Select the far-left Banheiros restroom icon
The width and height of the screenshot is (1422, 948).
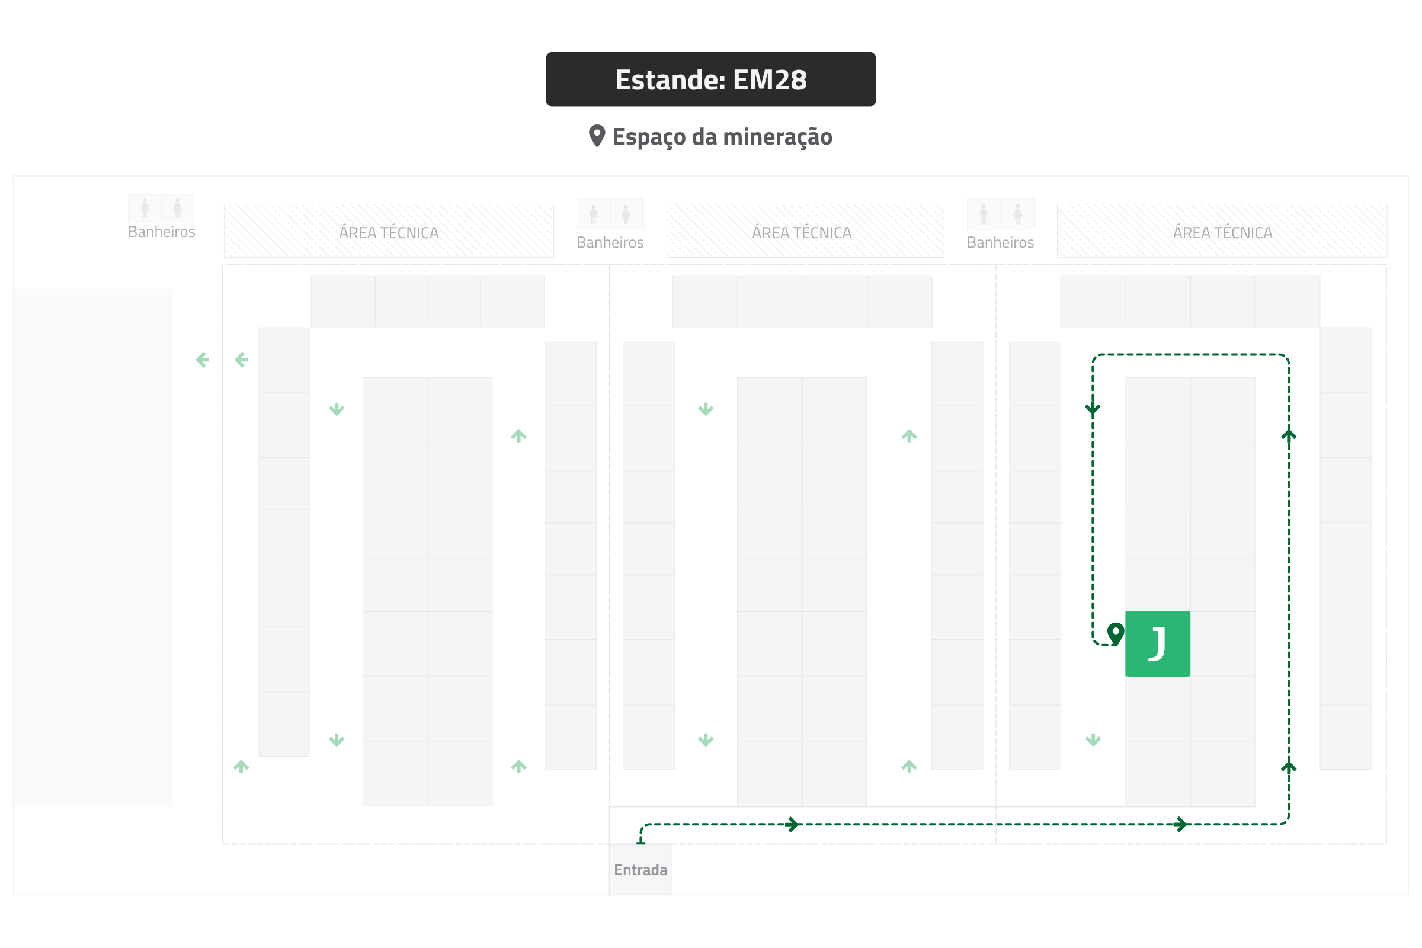161,209
